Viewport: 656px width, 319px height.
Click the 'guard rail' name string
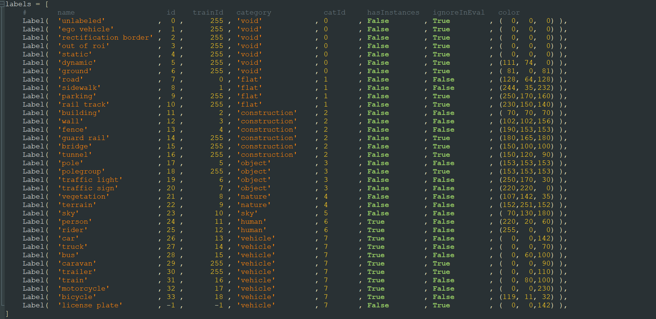pos(83,138)
